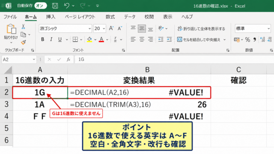
Task: Switch to the データ tab
Action: click(x=130, y=17)
